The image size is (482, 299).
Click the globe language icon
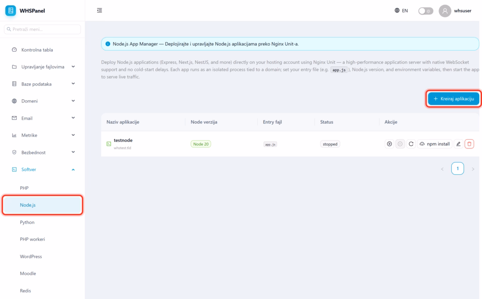397,10
